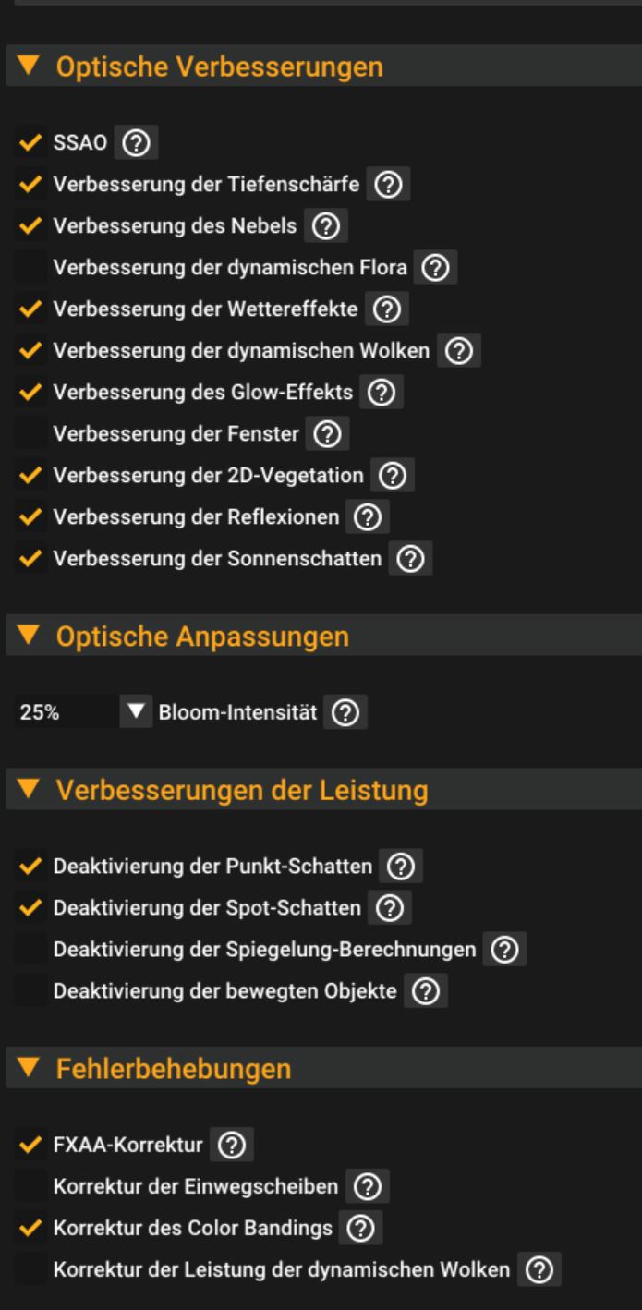Click the Verbesserung der Reflexionen label
The image size is (642, 1310).
coord(196,517)
